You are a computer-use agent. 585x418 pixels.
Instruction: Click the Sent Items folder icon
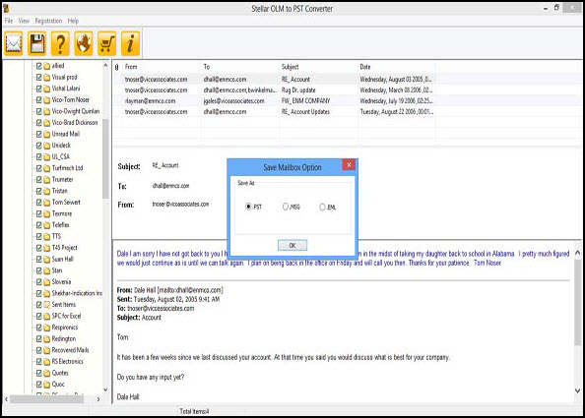pos(46,305)
